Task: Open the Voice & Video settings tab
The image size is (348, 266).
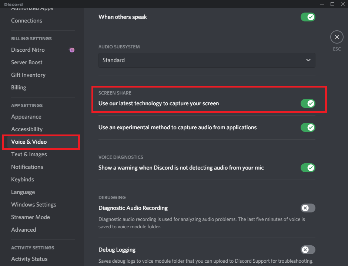Action: click(29, 141)
